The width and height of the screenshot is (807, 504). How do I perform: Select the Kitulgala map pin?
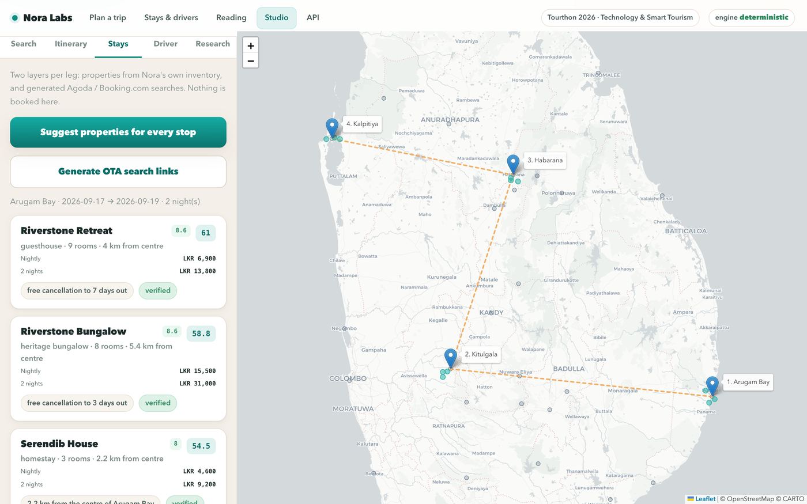click(451, 358)
